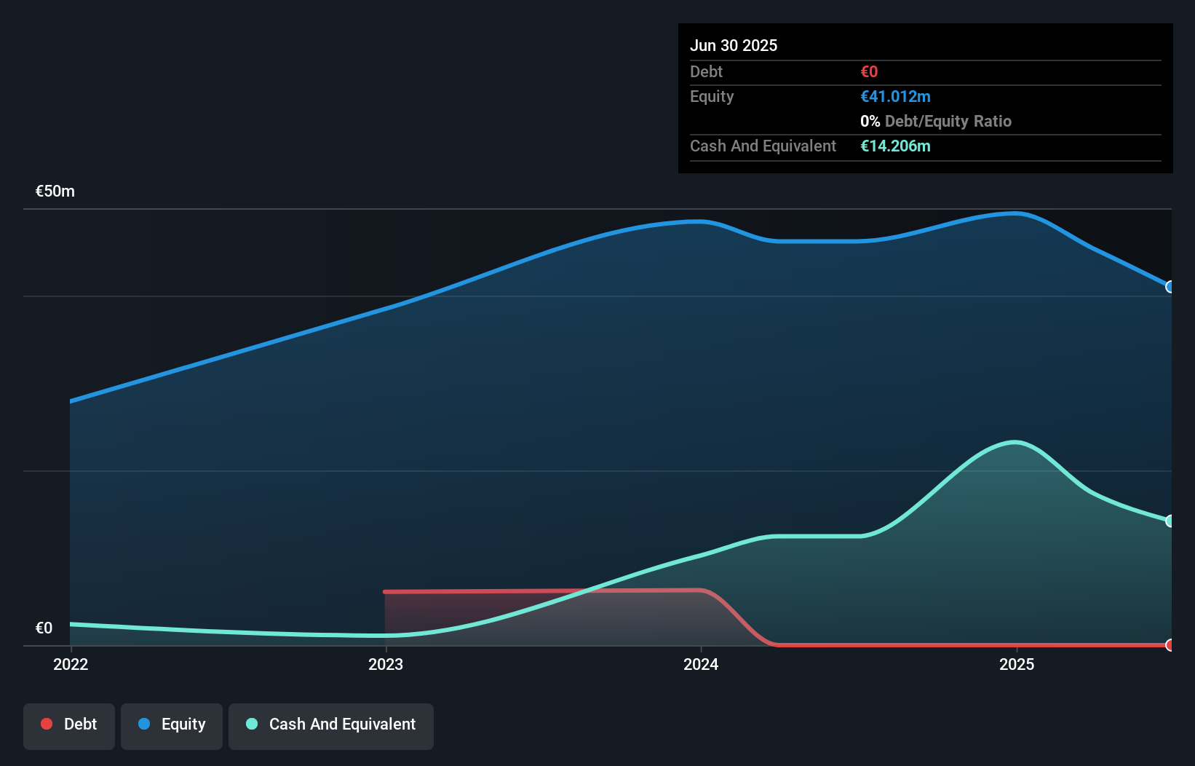Click the red €0 debt value in tooltip

pos(869,71)
